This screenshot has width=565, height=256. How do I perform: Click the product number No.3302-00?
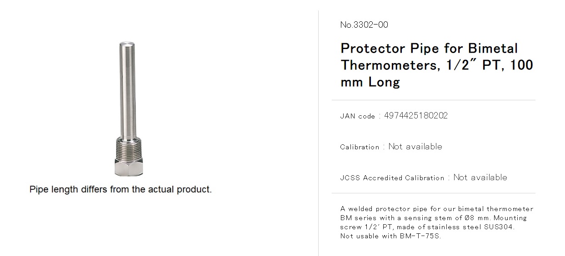coord(364,25)
